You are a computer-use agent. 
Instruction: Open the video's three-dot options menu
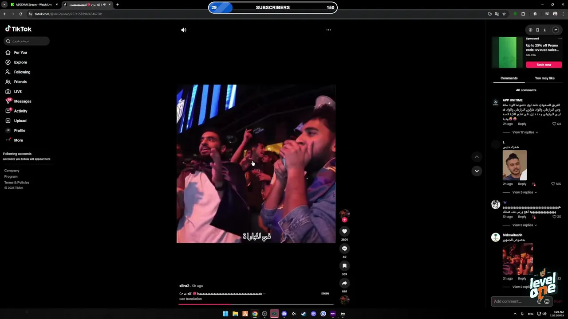pos(328,30)
